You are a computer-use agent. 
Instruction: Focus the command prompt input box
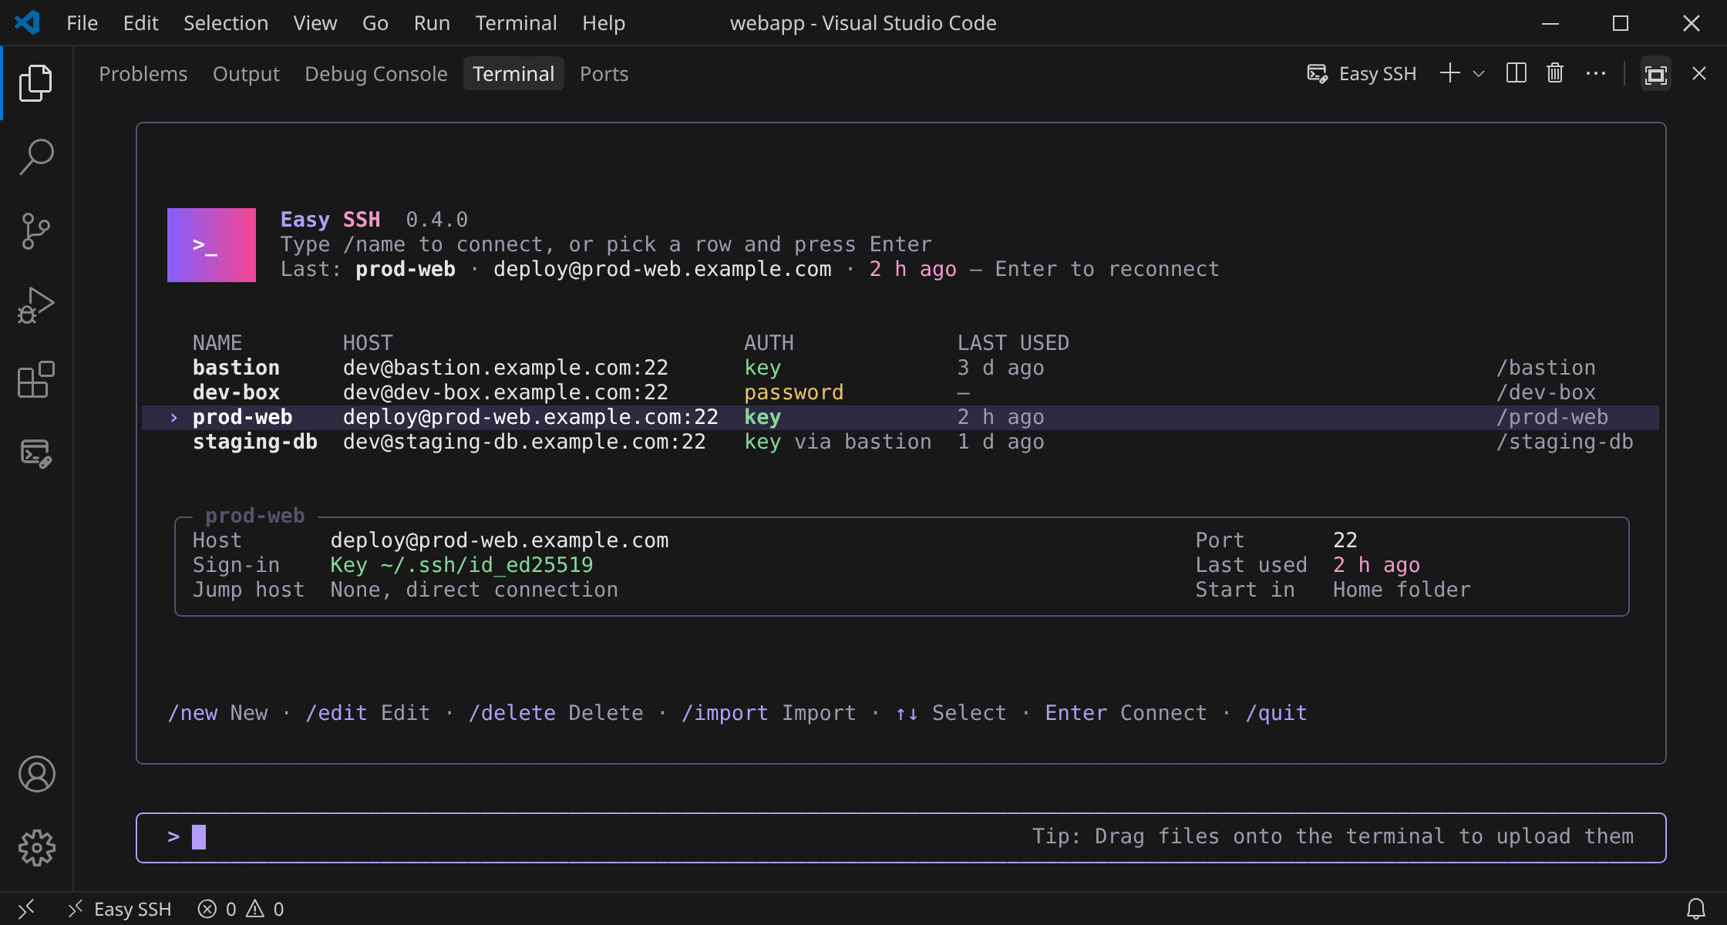tap(901, 837)
